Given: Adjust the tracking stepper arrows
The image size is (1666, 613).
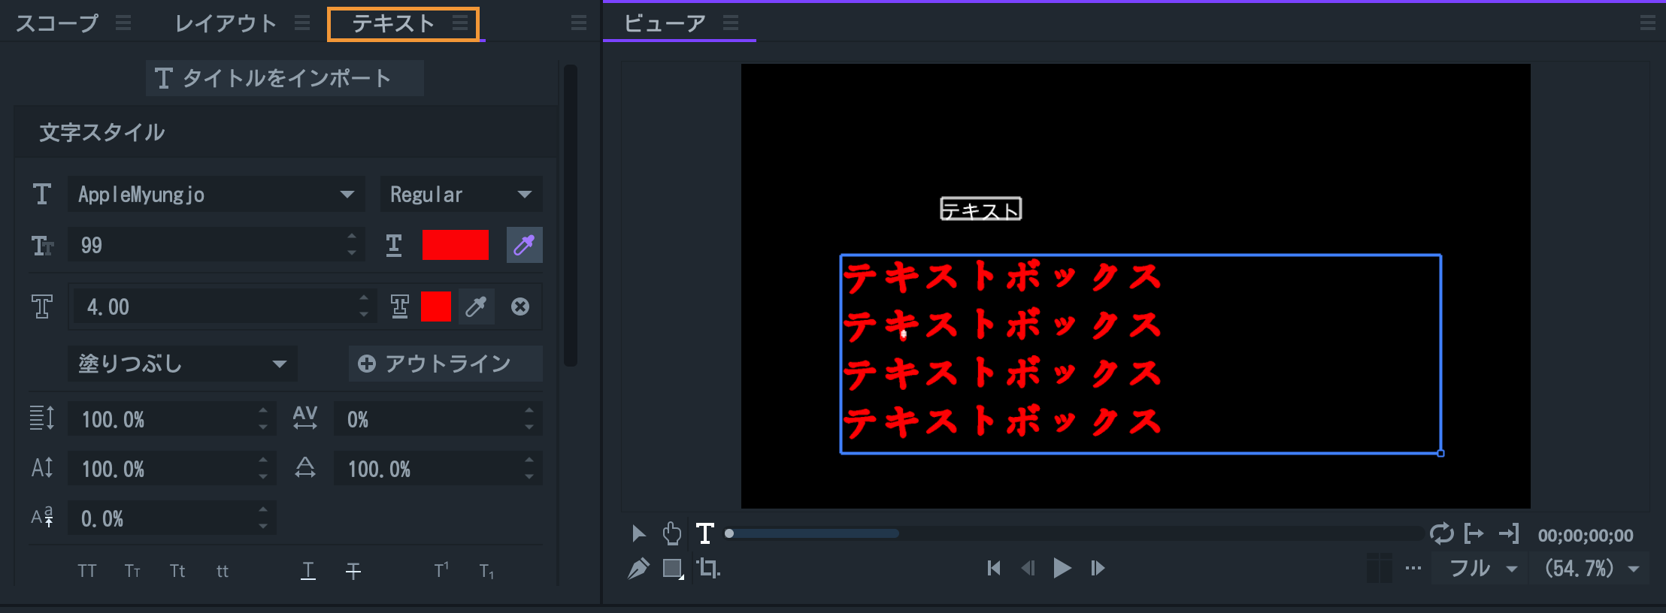Looking at the screenshot, I should (529, 419).
